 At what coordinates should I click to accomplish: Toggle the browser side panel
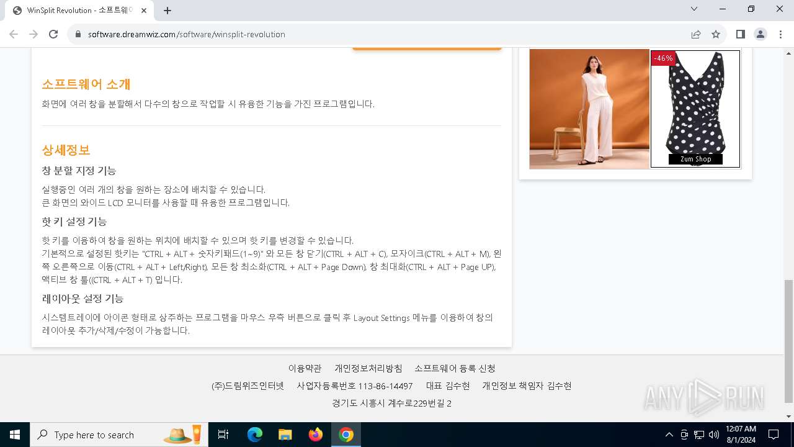coord(741,34)
